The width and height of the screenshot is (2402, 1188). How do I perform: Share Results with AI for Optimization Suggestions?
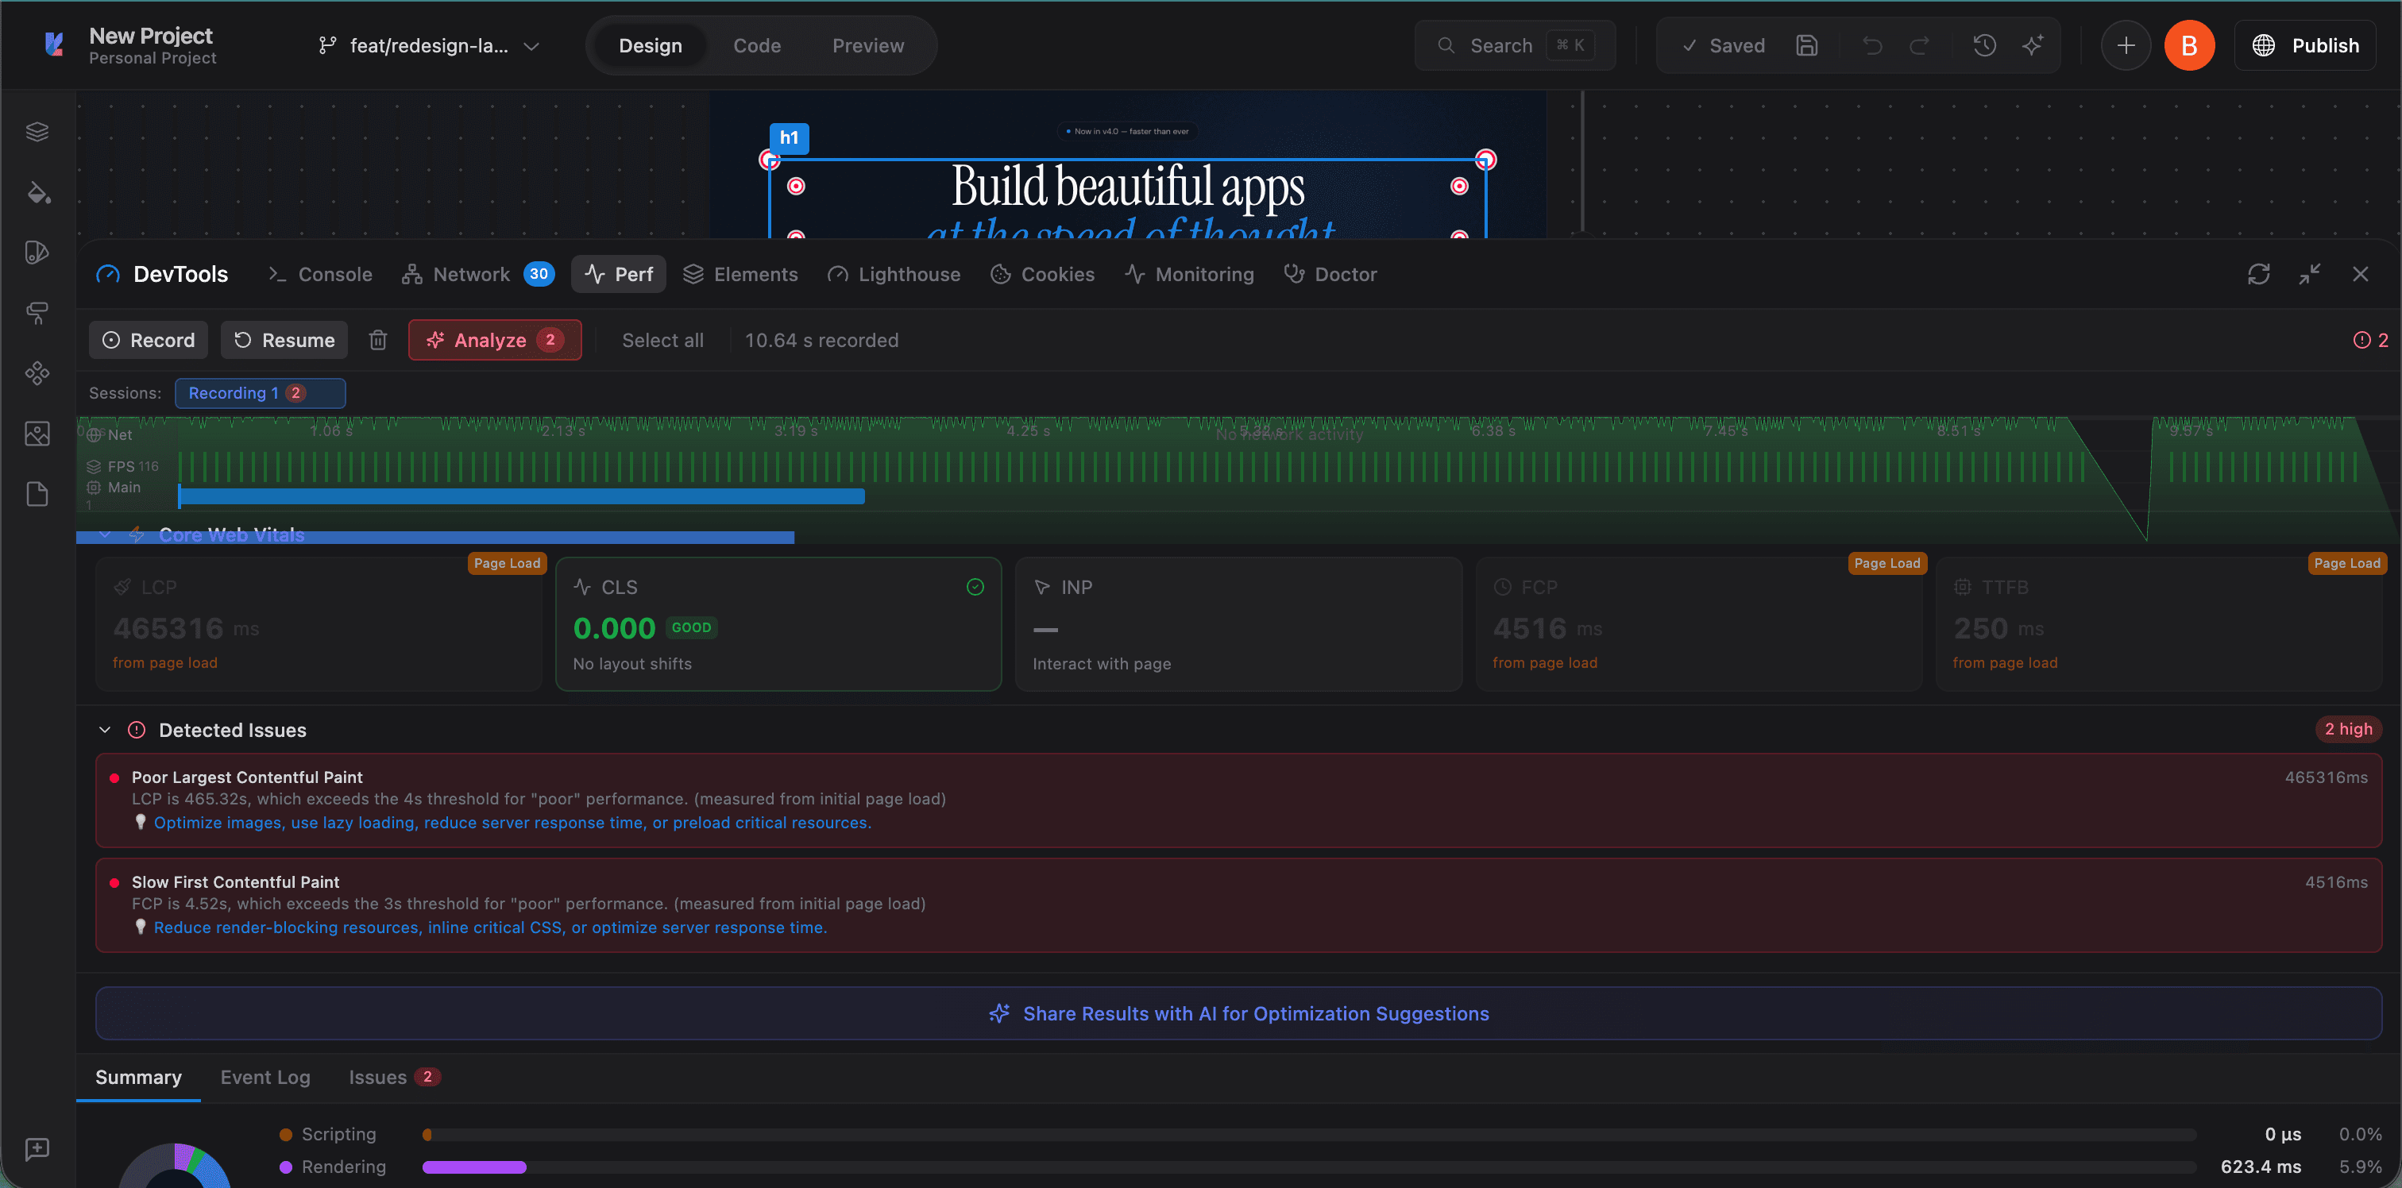[x=1238, y=1013]
